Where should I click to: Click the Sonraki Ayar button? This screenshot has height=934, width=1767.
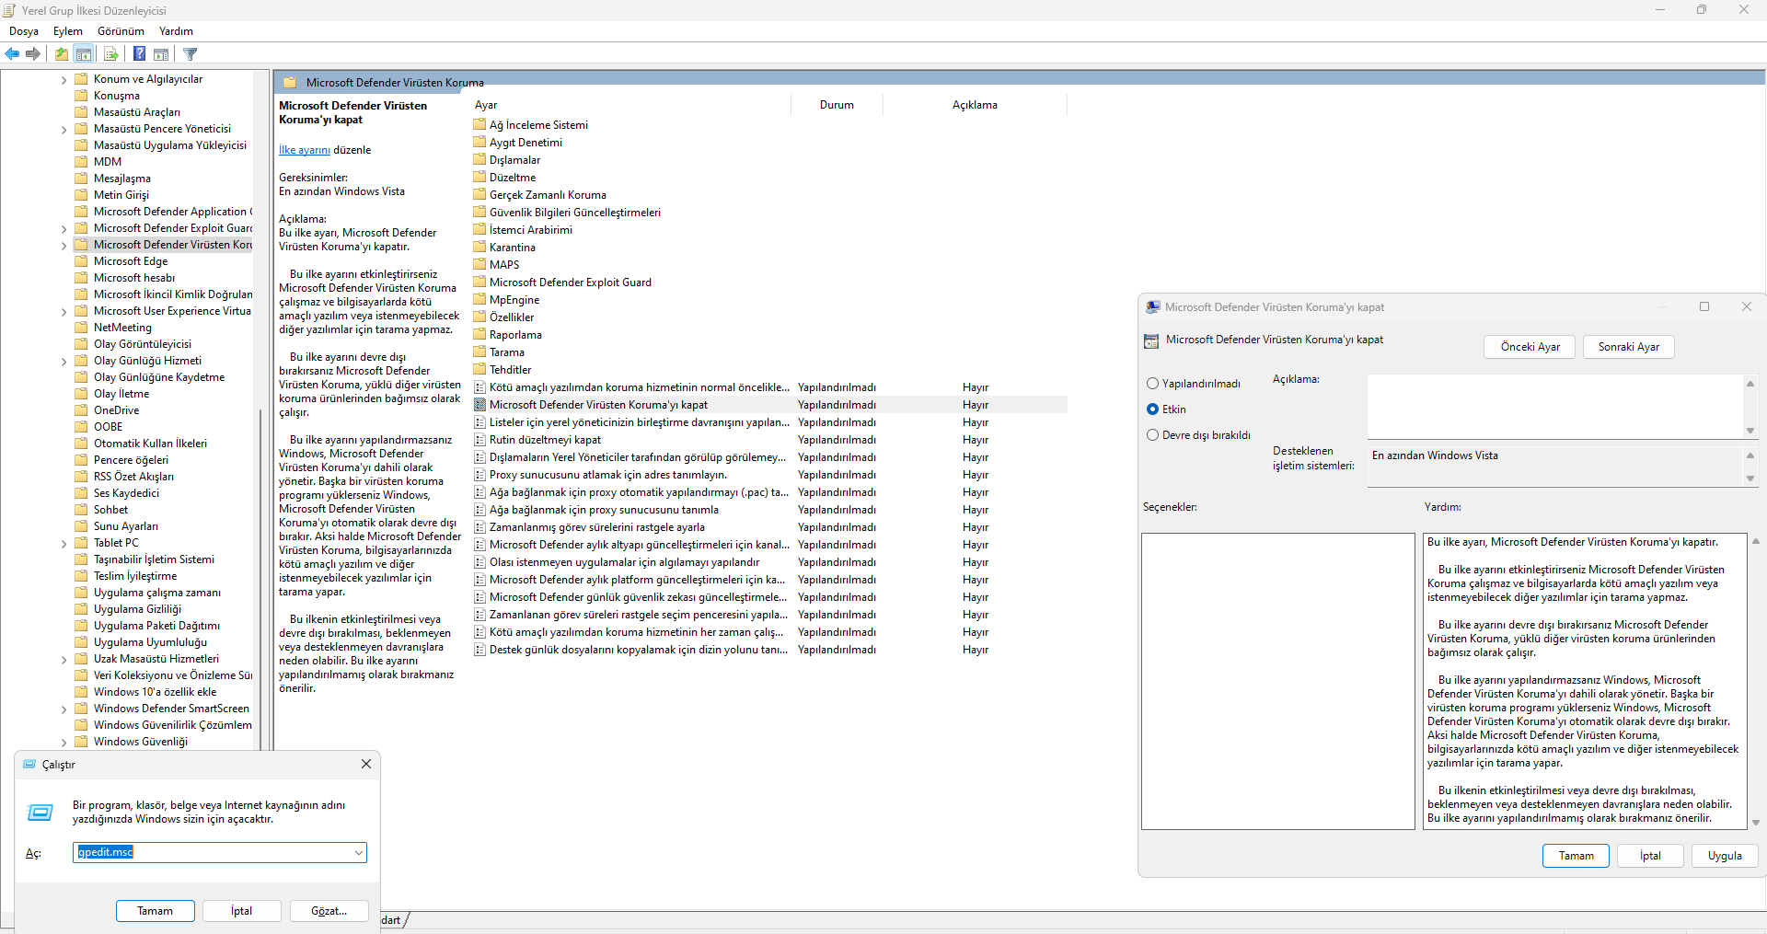click(x=1628, y=347)
